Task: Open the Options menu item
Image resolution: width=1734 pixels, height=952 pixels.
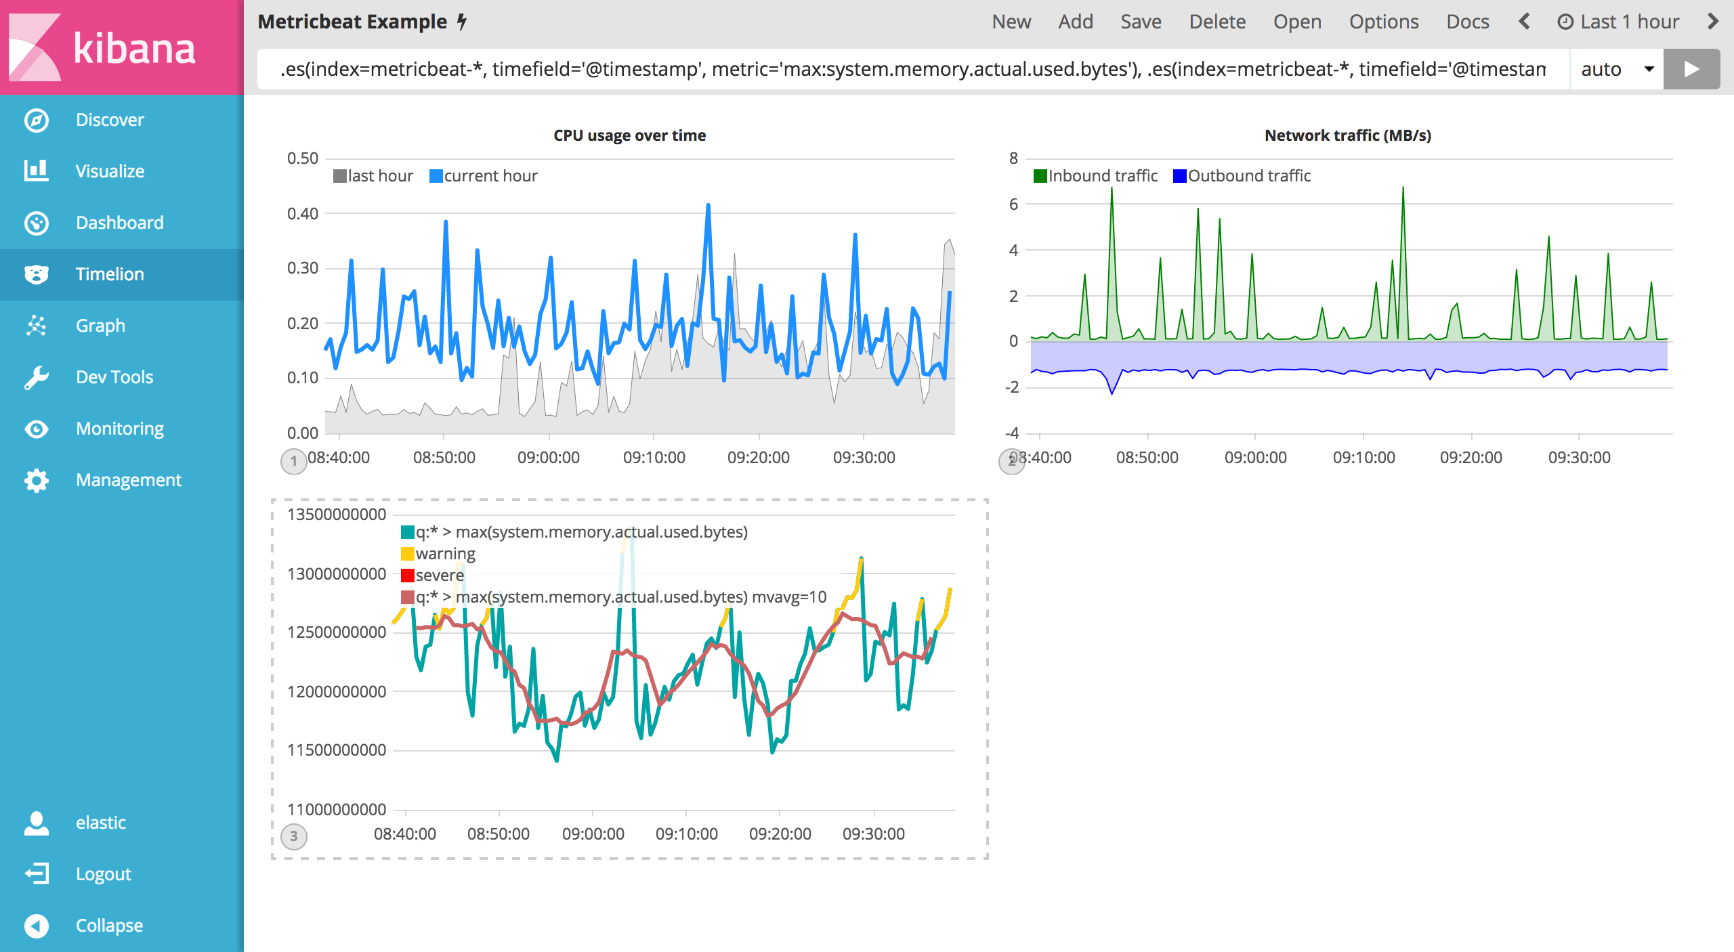Action: click(x=1383, y=22)
